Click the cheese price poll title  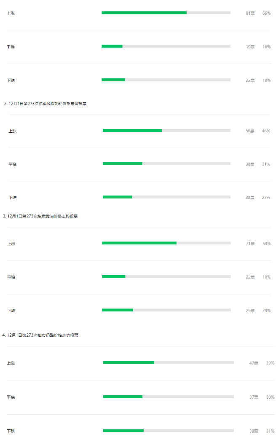click(40, 335)
